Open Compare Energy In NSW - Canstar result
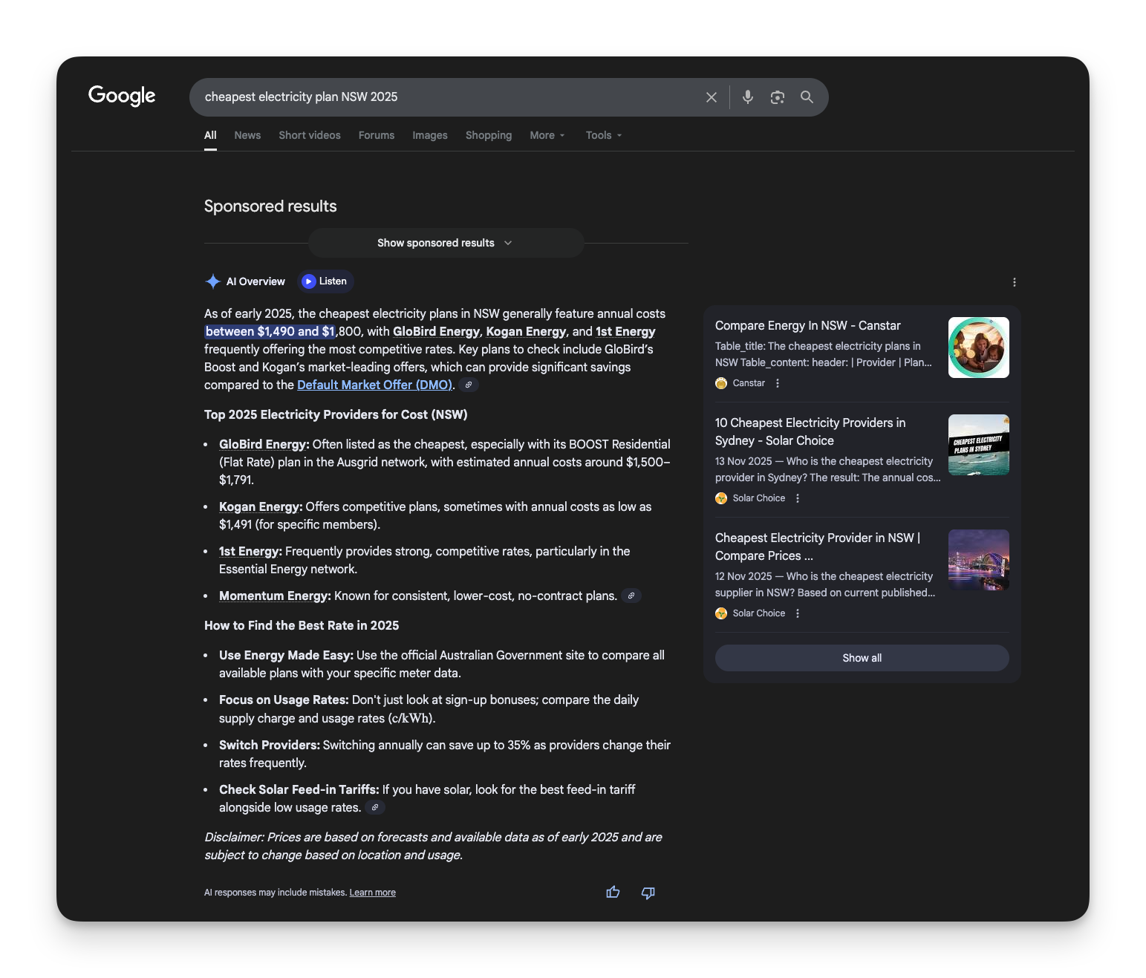 pyautogui.click(x=808, y=325)
